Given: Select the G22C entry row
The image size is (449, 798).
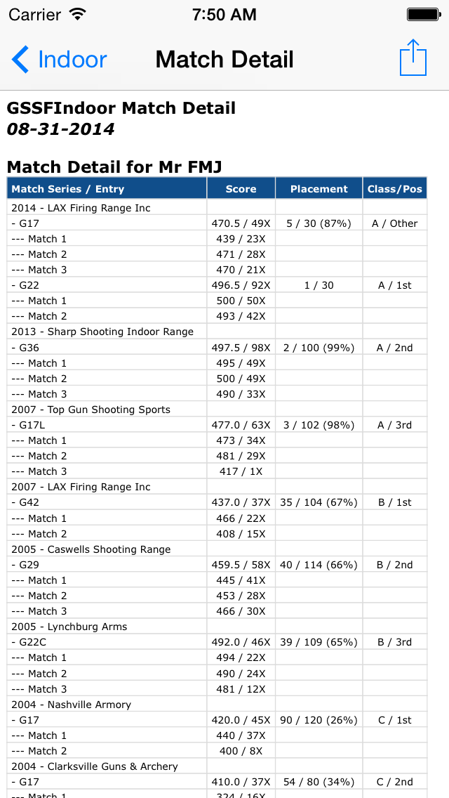Looking at the screenshot, I should point(217,642).
